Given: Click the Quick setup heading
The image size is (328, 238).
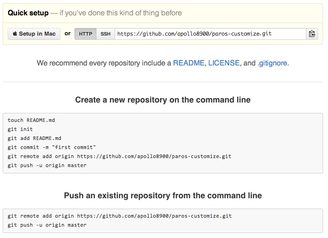Looking at the screenshot, I should (28, 13).
